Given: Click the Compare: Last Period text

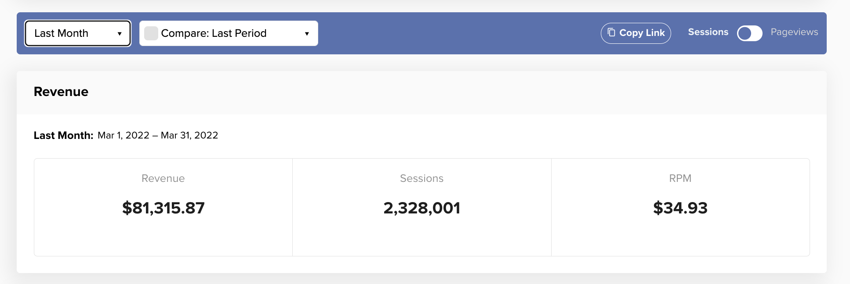Looking at the screenshot, I should (x=214, y=33).
